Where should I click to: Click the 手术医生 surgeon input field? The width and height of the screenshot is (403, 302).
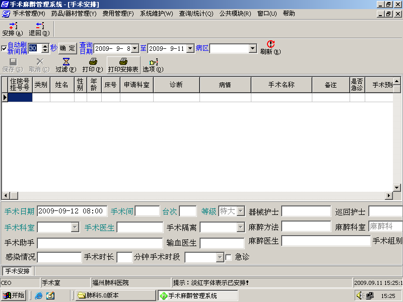pyautogui.click(x=140, y=228)
